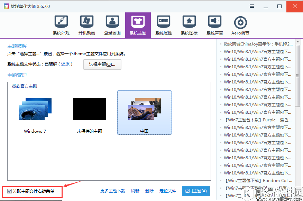
Task: Toggle 关联主题文件右键菜单 checkbox
Action: coord(9,191)
